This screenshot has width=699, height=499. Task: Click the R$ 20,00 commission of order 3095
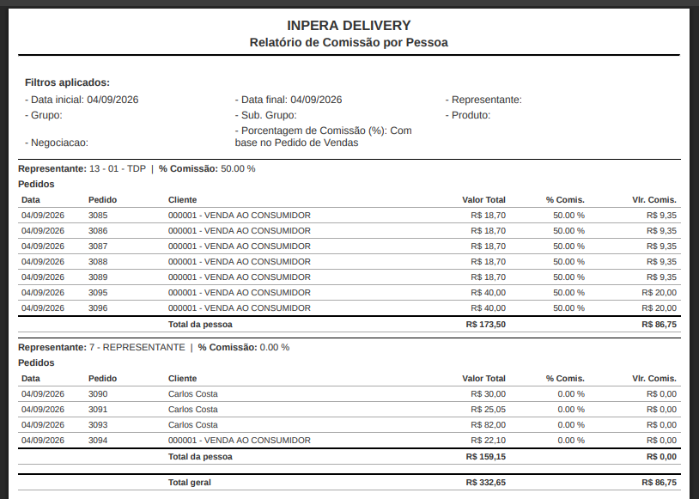(659, 293)
